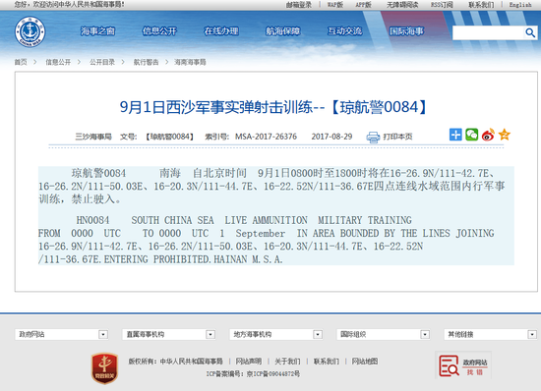Open RSS订阅 link
541x391 pixels.
point(442,5)
